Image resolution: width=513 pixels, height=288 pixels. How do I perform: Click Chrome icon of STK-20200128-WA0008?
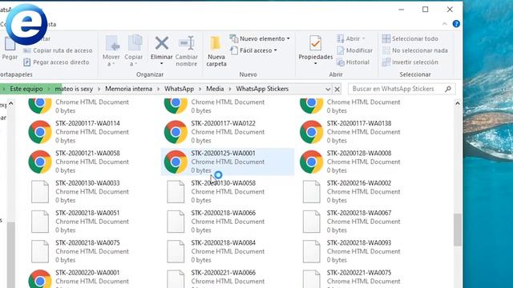pyautogui.click(x=312, y=162)
